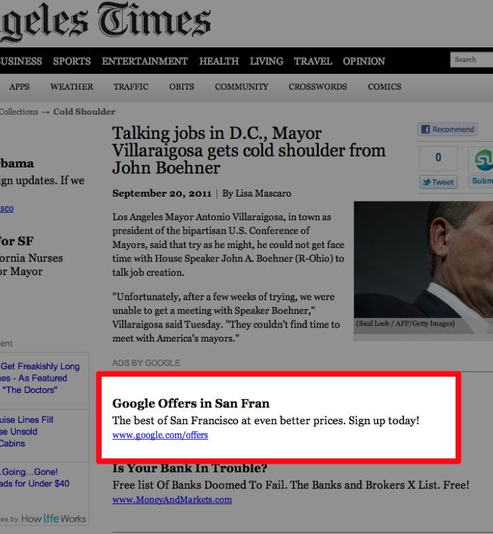
Task: Click the Cold Shoulder breadcrumb
Action: (84, 112)
